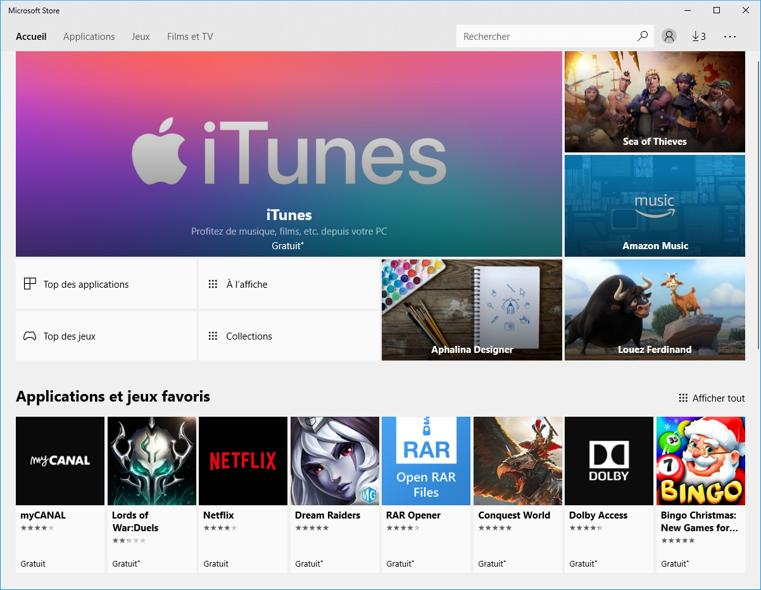
Task: Open the Conquest World artwork
Action: [x=518, y=461]
